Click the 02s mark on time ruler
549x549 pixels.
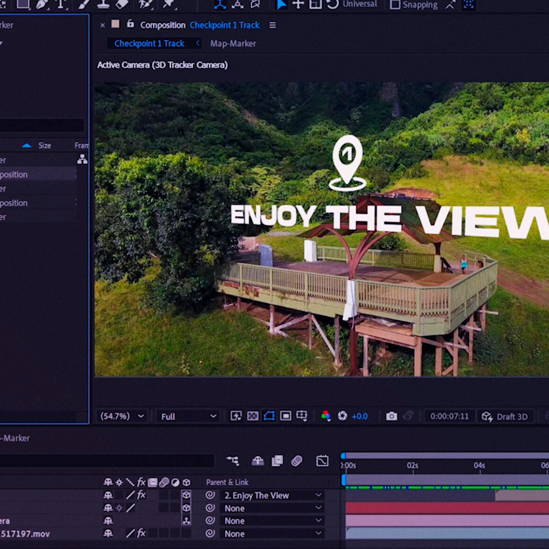click(x=412, y=465)
